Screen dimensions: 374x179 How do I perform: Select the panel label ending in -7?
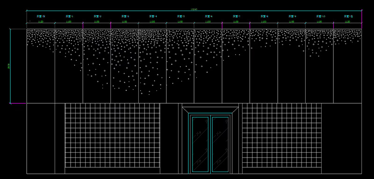click(x=237, y=16)
